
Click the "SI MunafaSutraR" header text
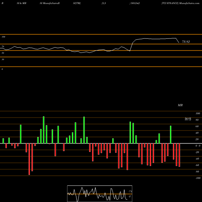coord(50,3)
